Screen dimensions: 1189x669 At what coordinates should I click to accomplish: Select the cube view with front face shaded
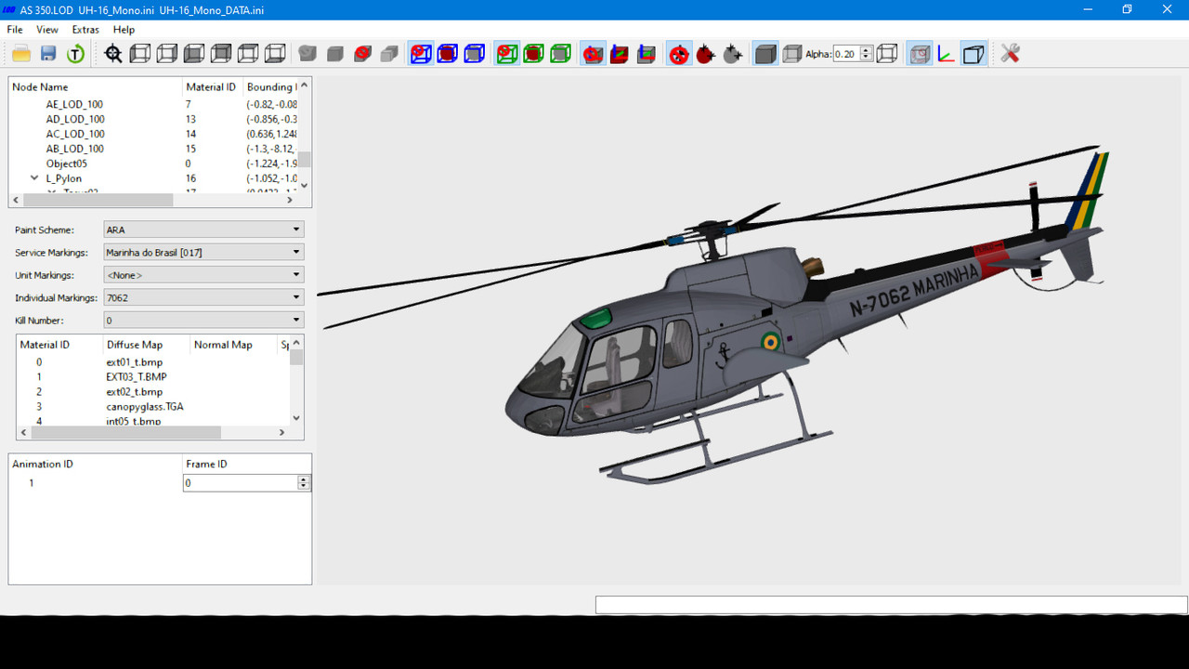[194, 53]
